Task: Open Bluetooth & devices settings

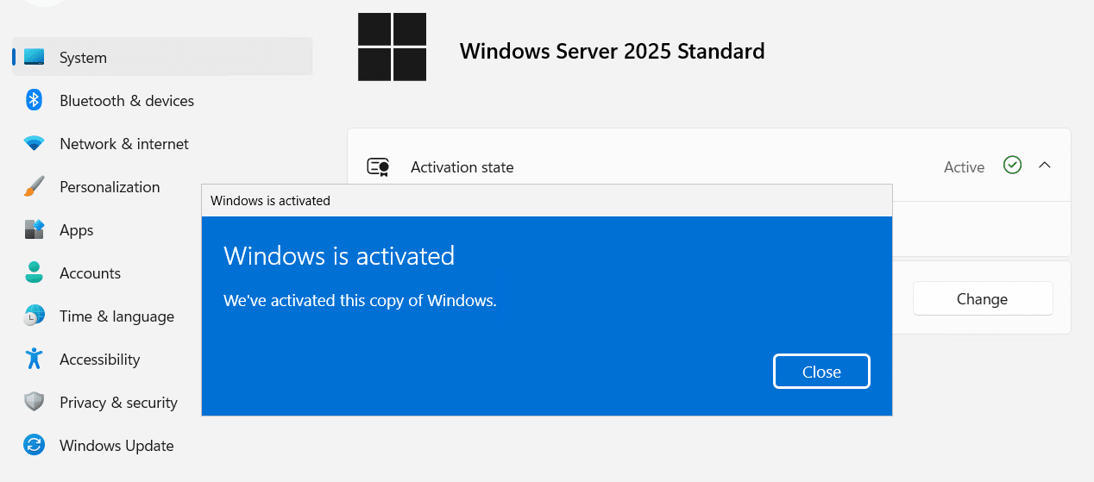Action: pos(127,101)
